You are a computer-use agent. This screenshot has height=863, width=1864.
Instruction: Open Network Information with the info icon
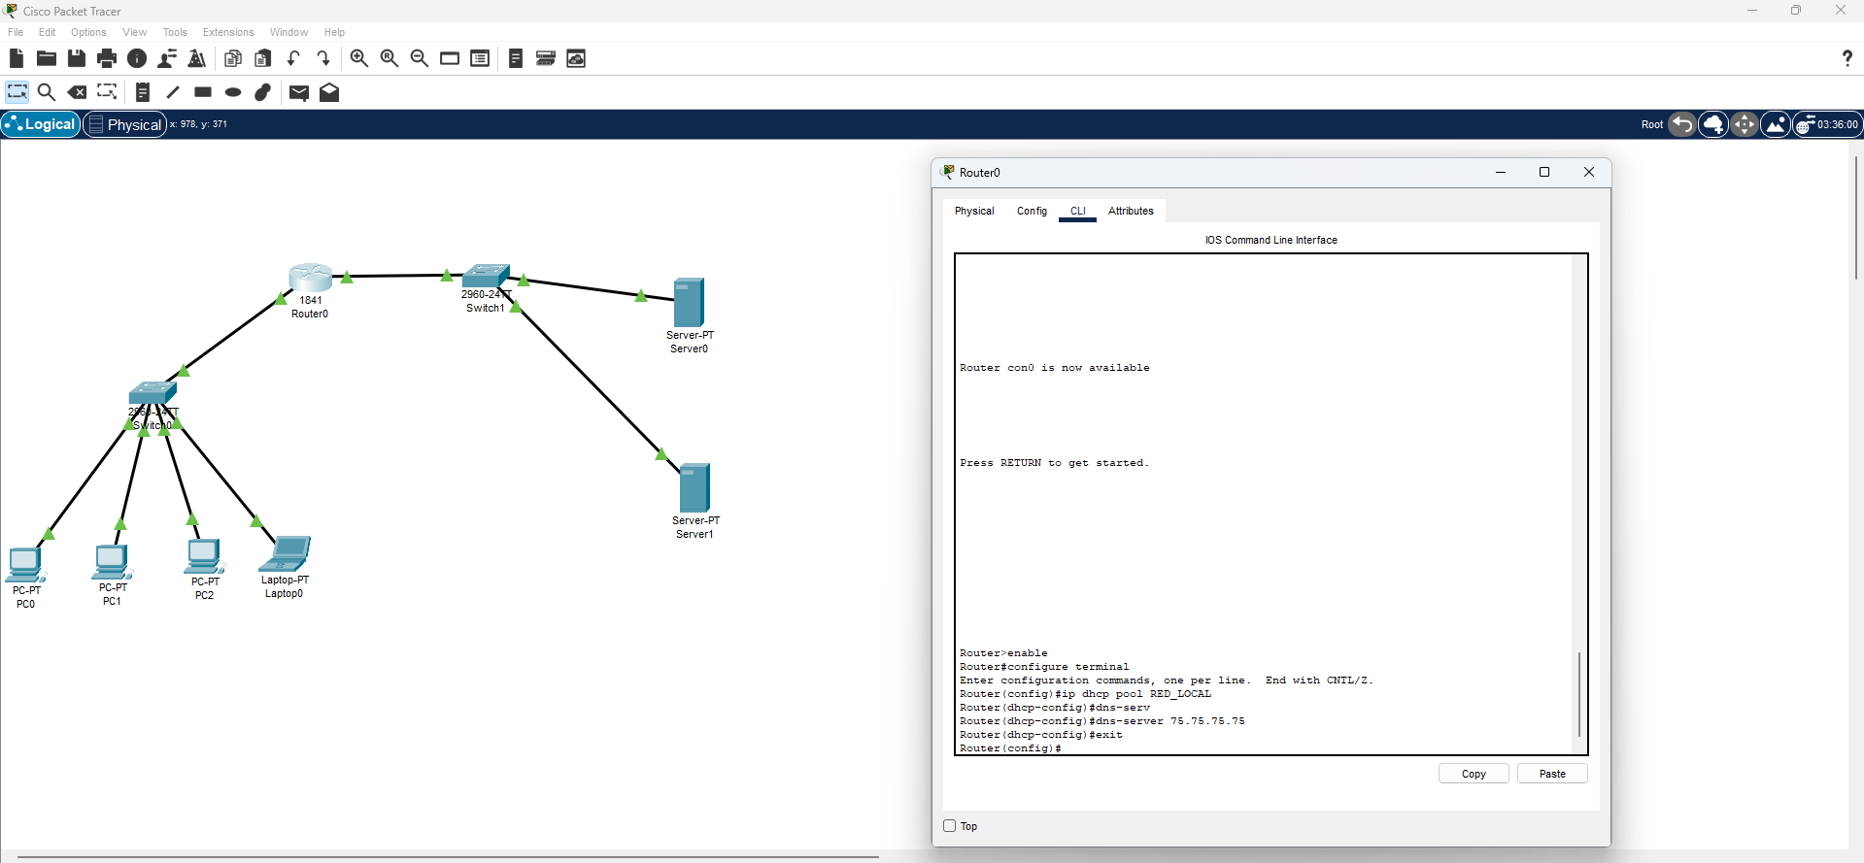137,58
